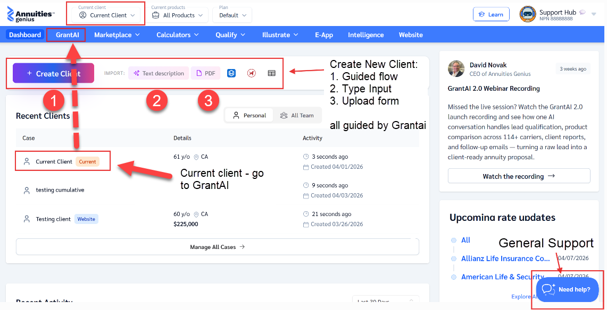Image resolution: width=607 pixels, height=310 pixels.
Task: Click the Recent Clients heading
Action: click(43, 116)
